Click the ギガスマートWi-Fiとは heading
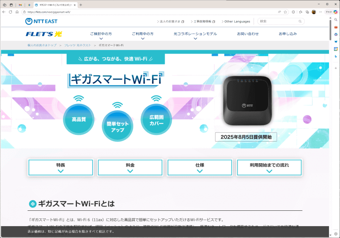The height and width of the screenshot is (238, 340). tap(76, 204)
